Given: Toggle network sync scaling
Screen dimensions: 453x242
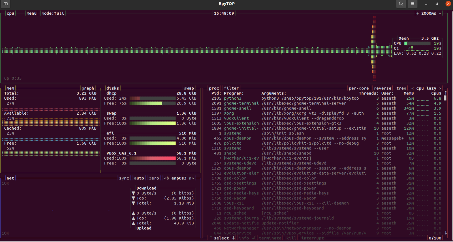Looking at the screenshot, I should (x=124, y=178).
